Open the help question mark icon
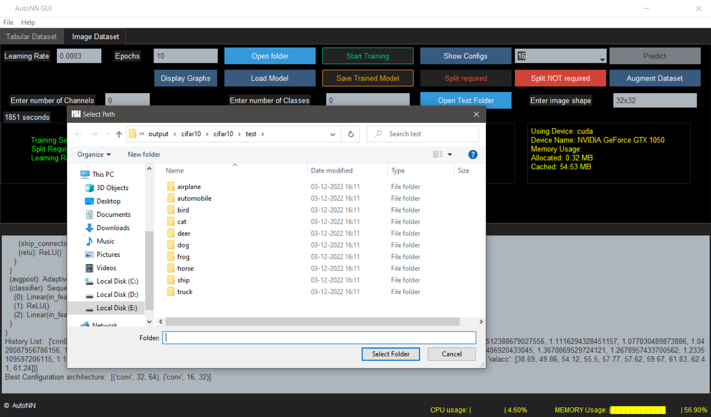Viewport: 711px width, 417px height. [473, 154]
